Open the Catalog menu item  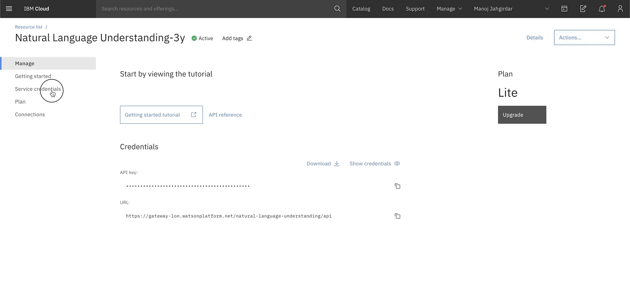(x=361, y=9)
